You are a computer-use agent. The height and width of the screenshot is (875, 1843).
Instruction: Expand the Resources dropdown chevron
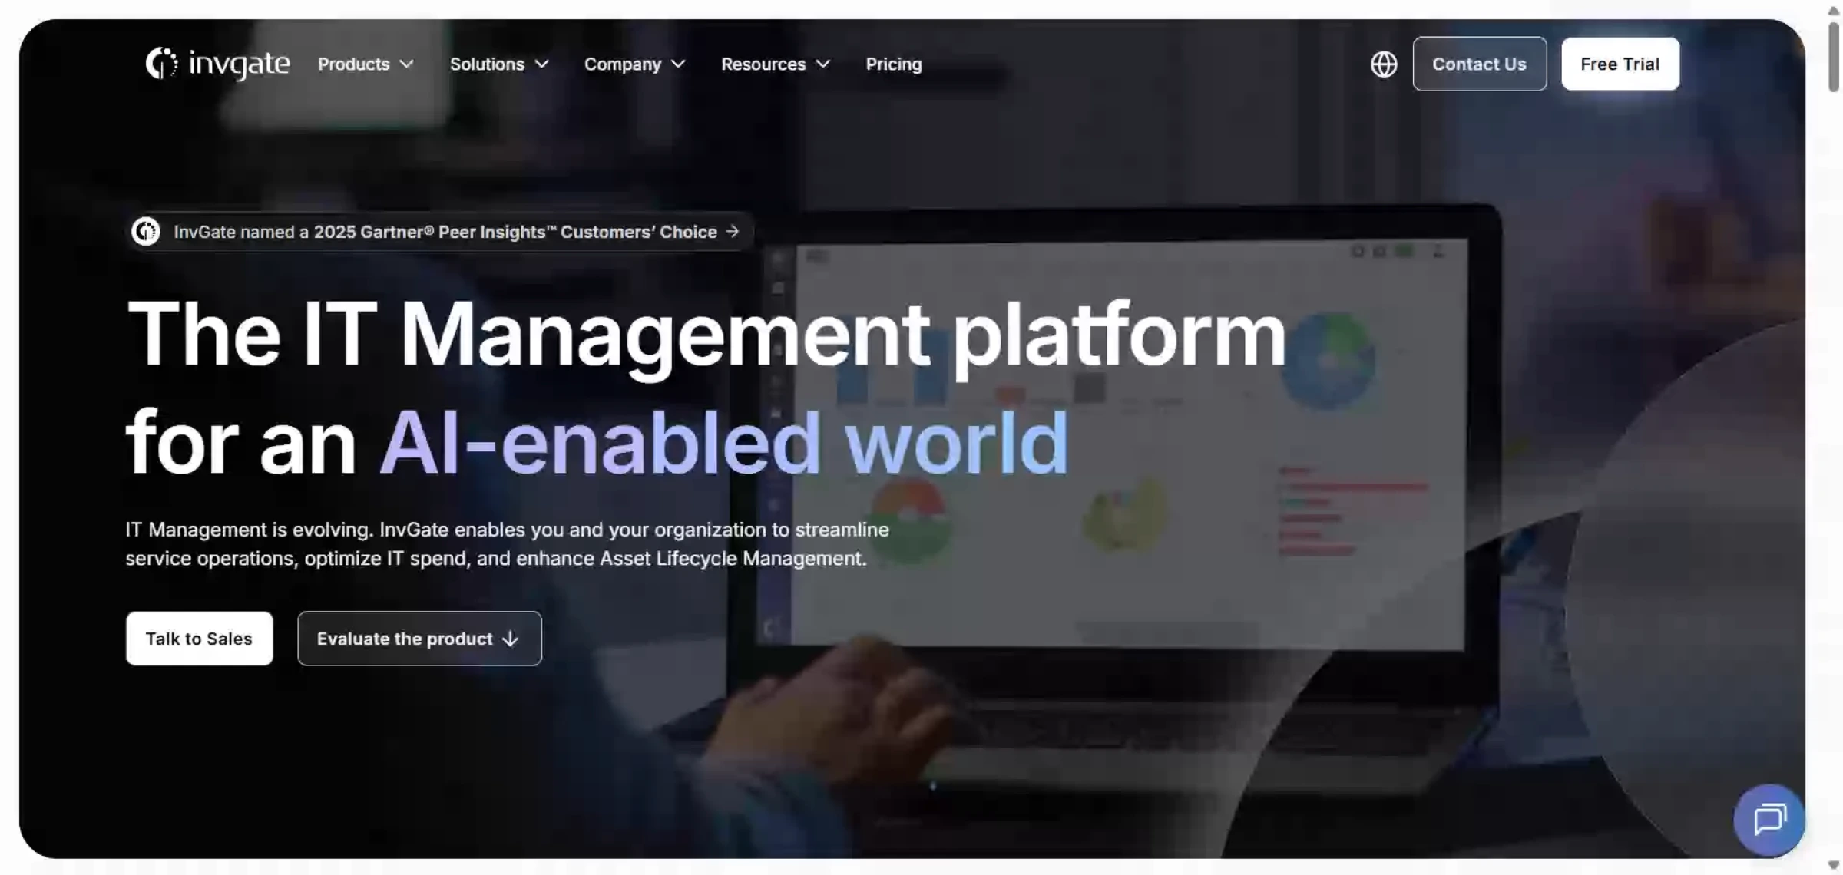pos(823,64)
